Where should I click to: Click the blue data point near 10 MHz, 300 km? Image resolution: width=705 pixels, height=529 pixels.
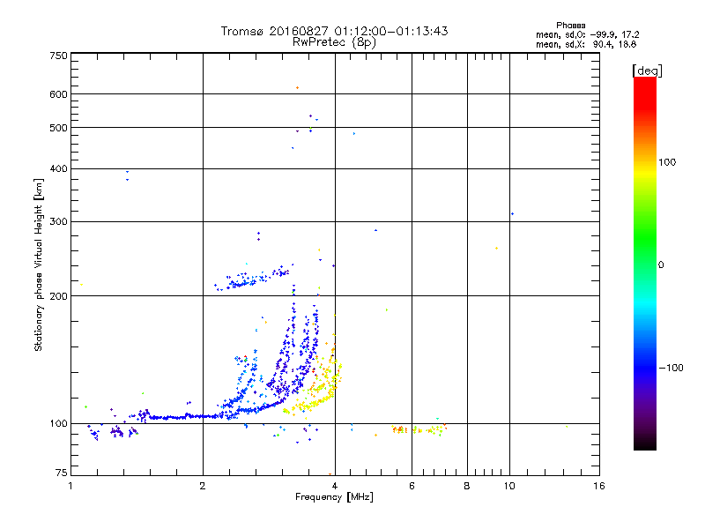(x=512, y=213)
